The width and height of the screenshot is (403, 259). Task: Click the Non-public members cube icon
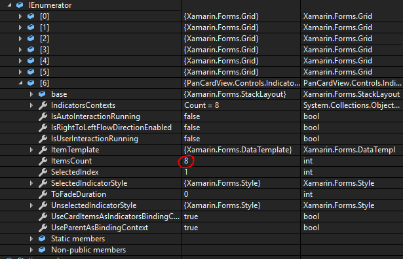tap(42, 250)
